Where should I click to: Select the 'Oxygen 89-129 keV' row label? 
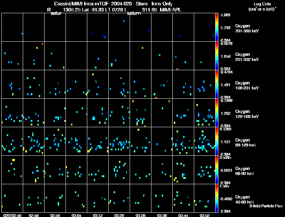tap(246, 143)
